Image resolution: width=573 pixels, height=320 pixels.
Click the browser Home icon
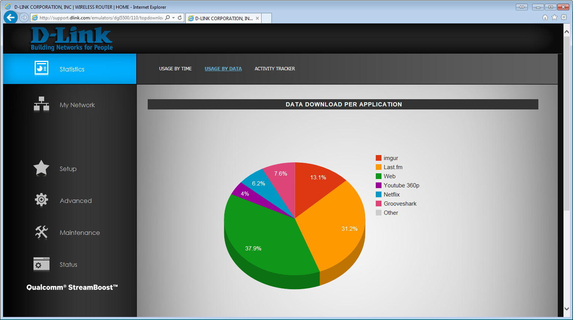tap(545, 17)
